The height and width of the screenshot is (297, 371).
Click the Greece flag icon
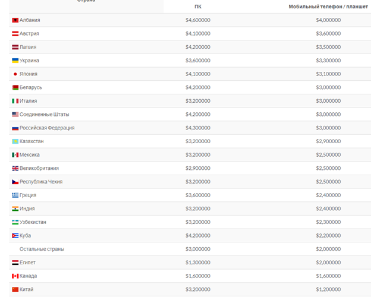pyautogui.click(x=15, y=195)
